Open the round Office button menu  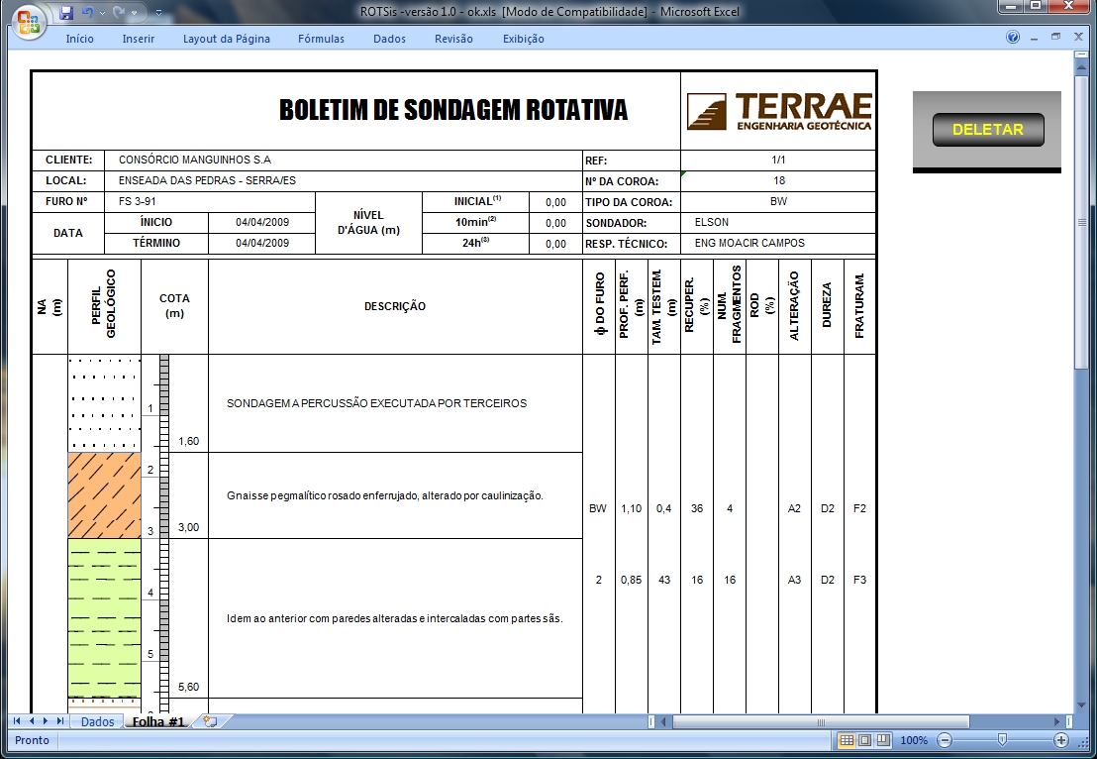click(28, 23)
